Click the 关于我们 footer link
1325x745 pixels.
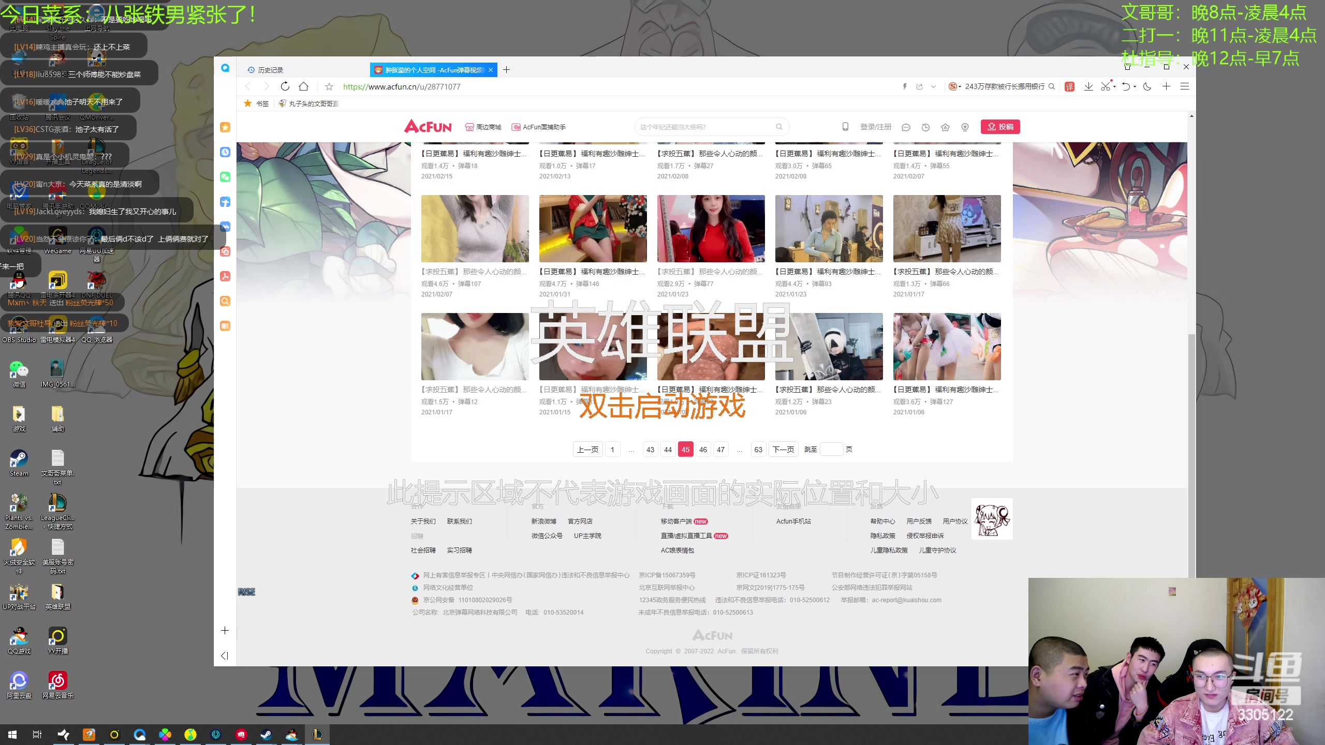(x=423, y=521)
